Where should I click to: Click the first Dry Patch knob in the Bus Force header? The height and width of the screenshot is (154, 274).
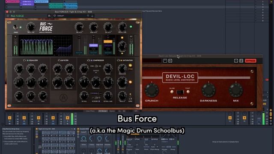pyautogui.click(x=79, y=27)
